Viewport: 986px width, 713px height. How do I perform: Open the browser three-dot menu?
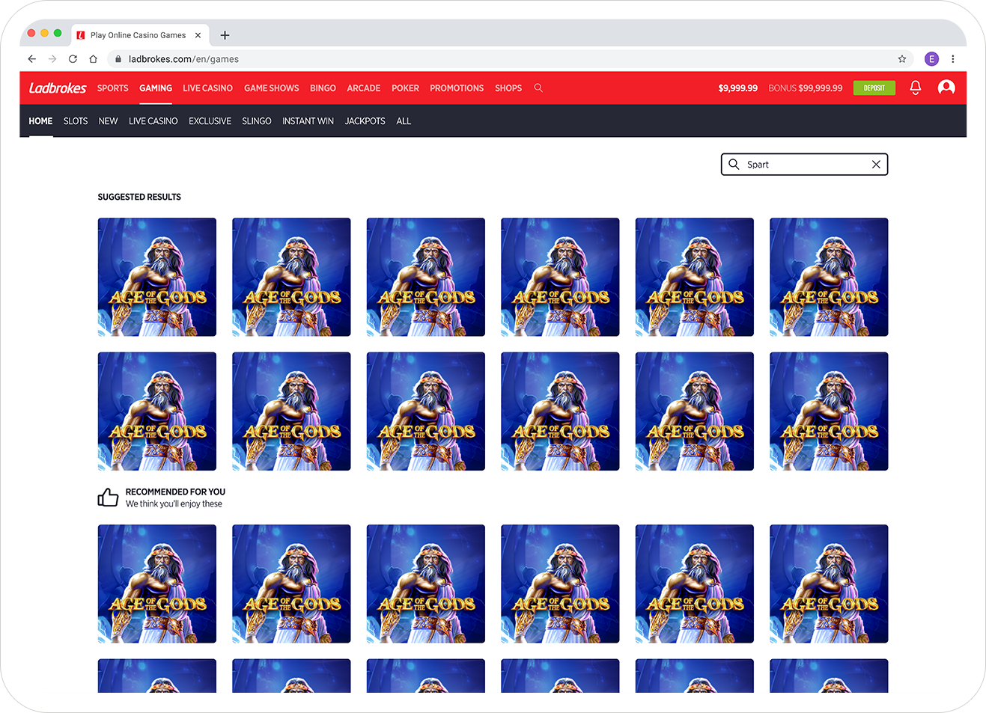point(952,59)
